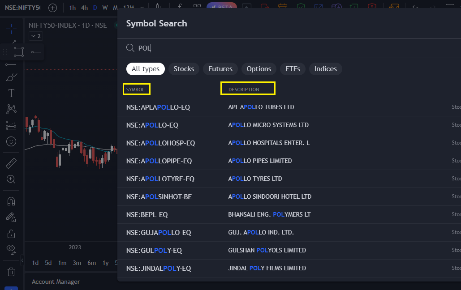
Task: Select NSE:APOLLOHOSP-EQ result
Action: 289,143
